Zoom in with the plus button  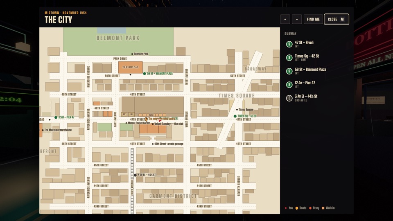pyautogui.click(x=285, y=19)
